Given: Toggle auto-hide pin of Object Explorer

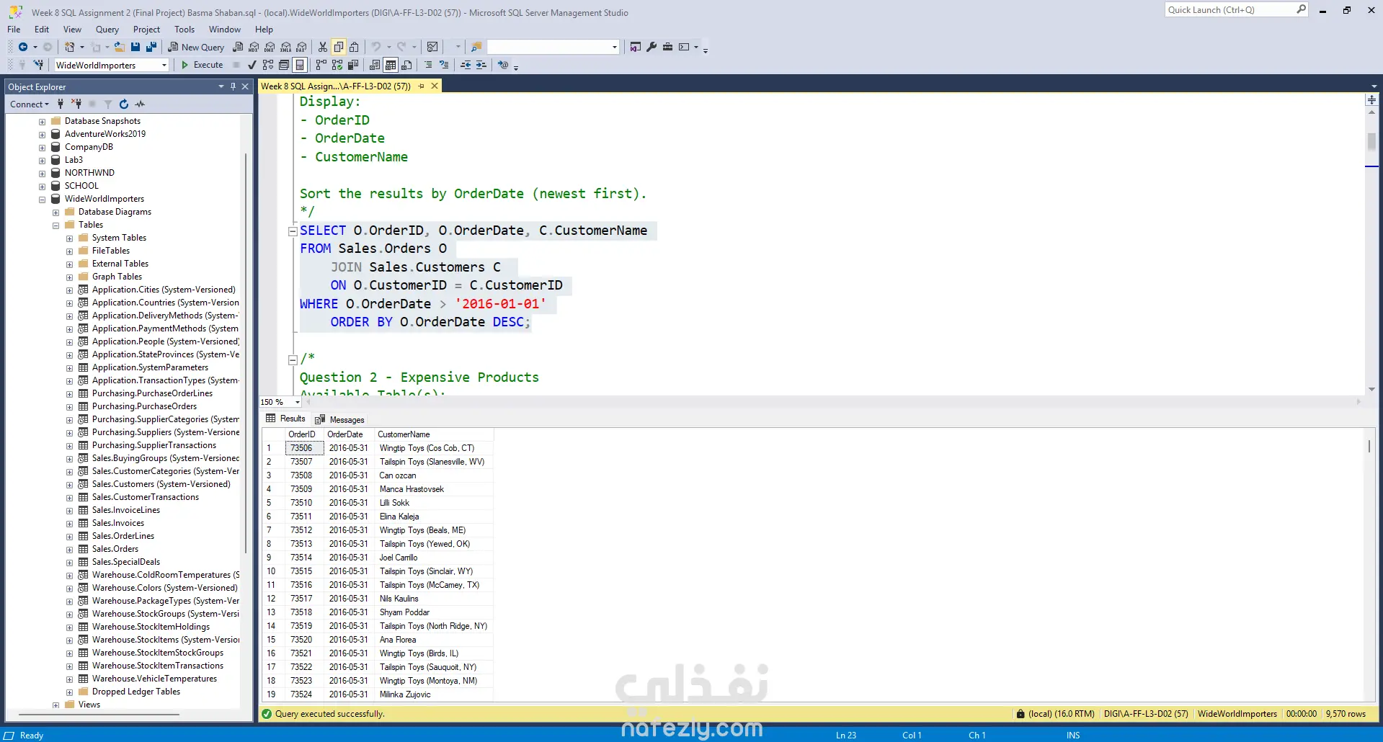Looking at the screenshot, I should click(x=233, y=86).
